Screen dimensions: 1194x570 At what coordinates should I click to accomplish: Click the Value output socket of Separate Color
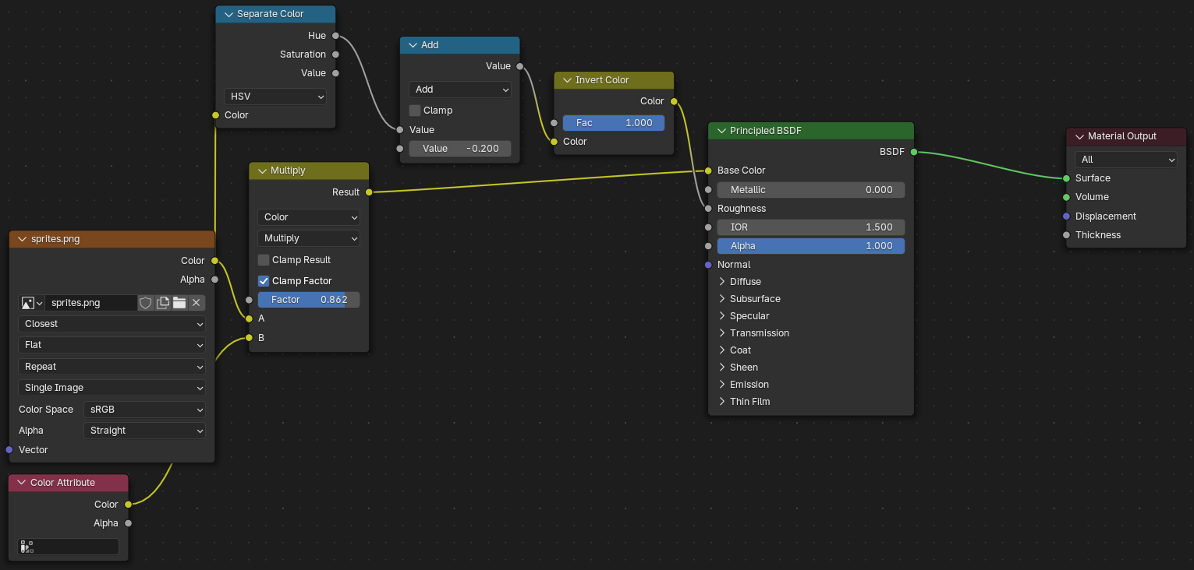(x=335, y=73)
